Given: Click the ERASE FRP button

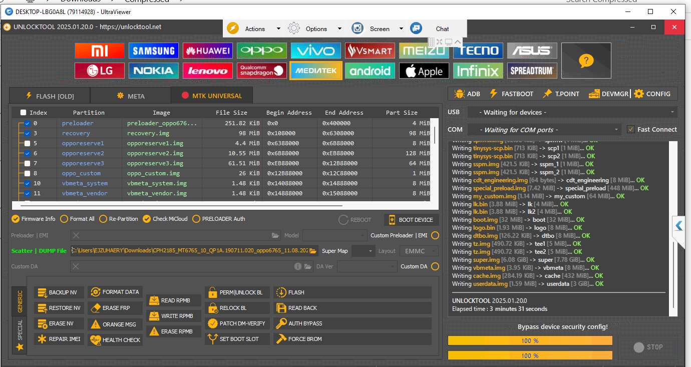Looking at the screenshot, I should pyautogui.click(x=115, y=308).
